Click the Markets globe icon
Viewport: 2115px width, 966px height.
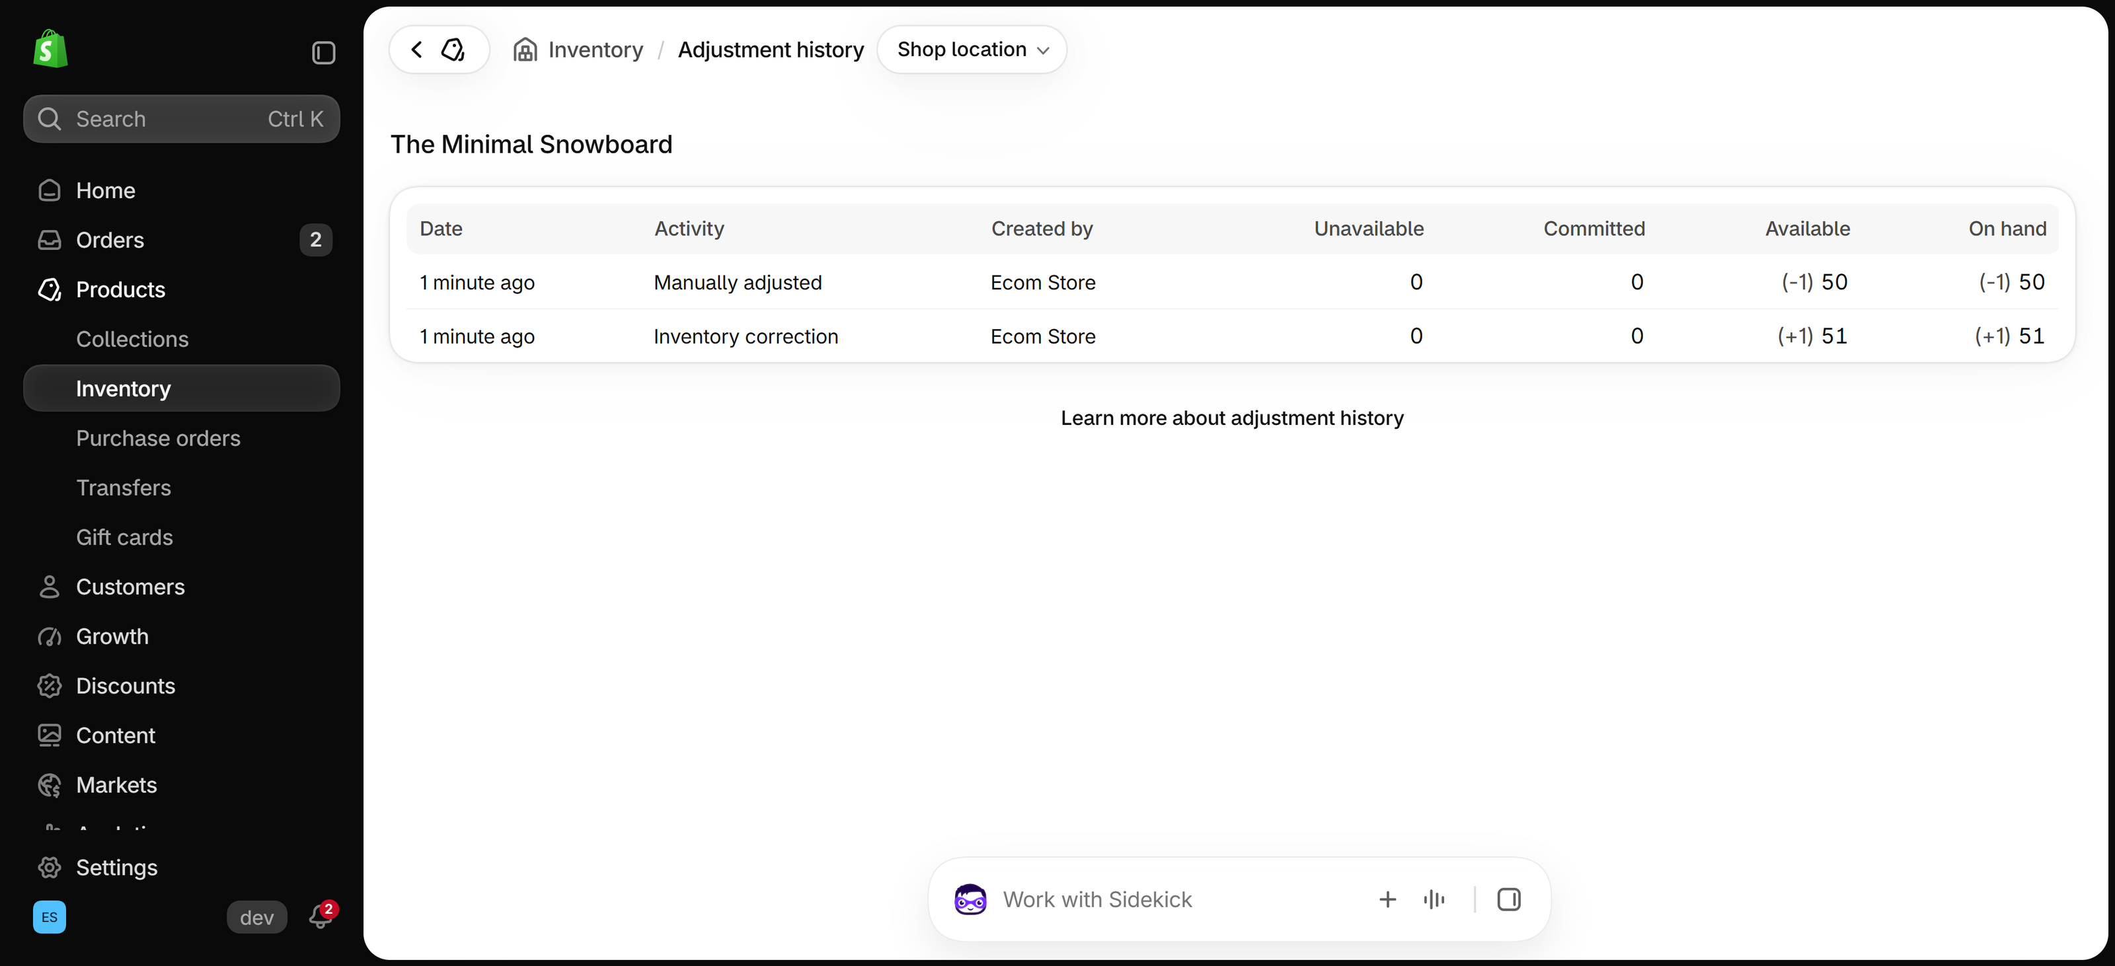click(x=50, y=784)
